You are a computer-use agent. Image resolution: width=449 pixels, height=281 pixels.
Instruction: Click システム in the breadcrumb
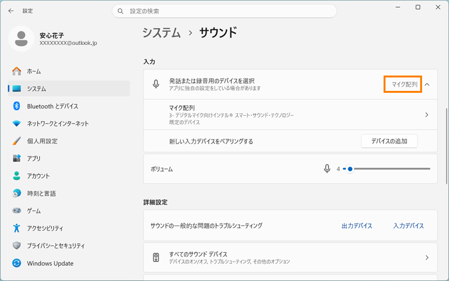162,33
